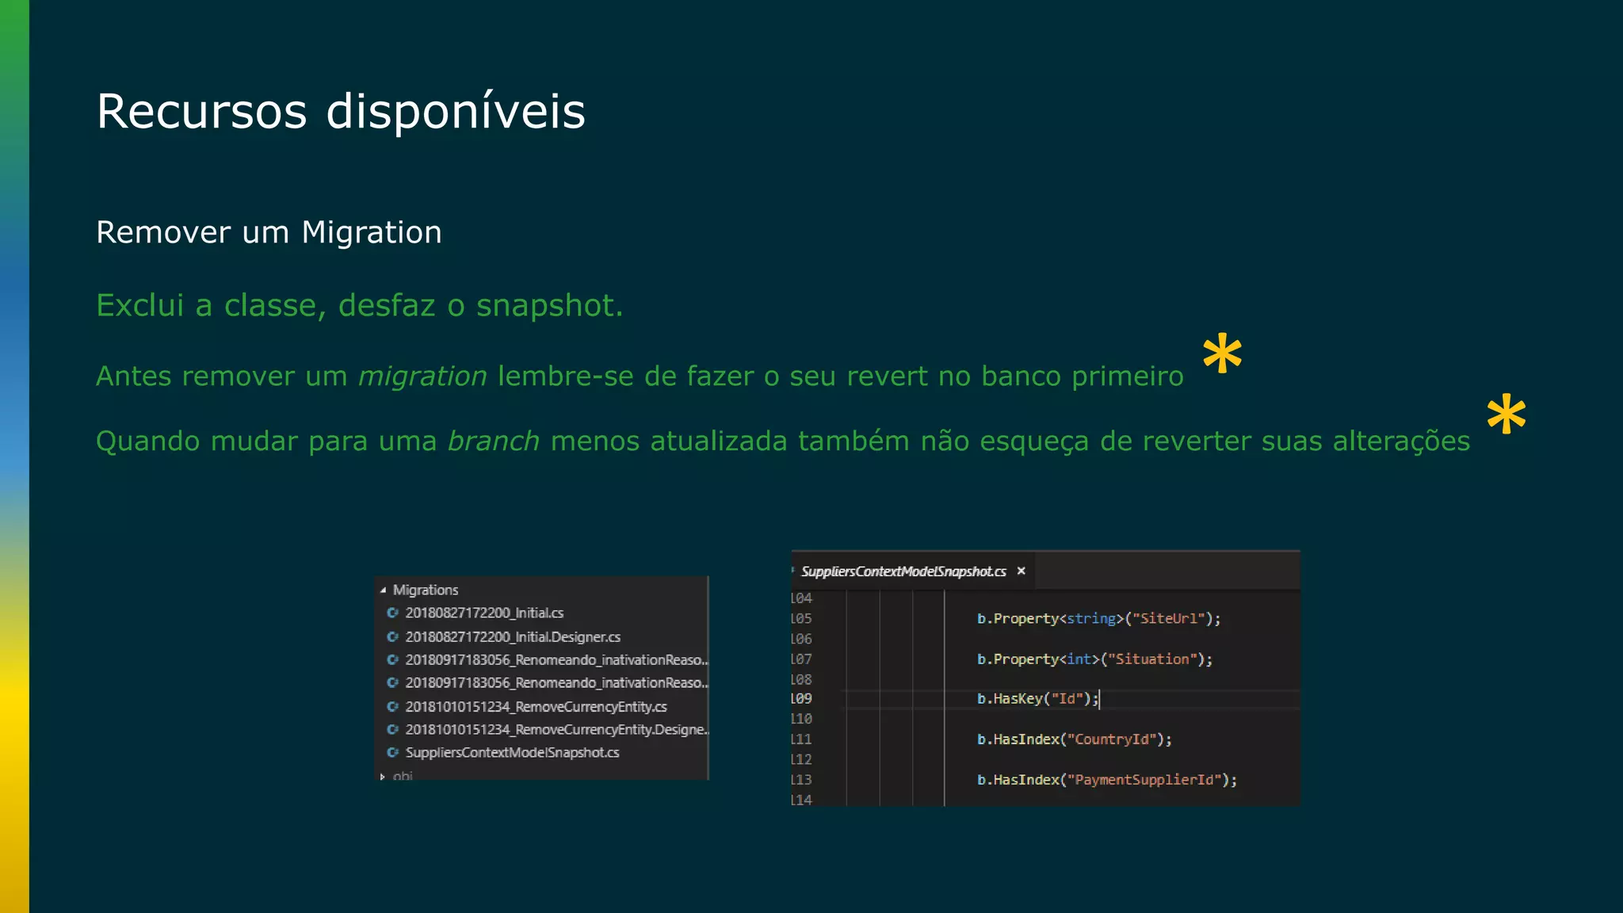
Task: Expand the obj folder arrow
Action: click(x=383, y=777)
